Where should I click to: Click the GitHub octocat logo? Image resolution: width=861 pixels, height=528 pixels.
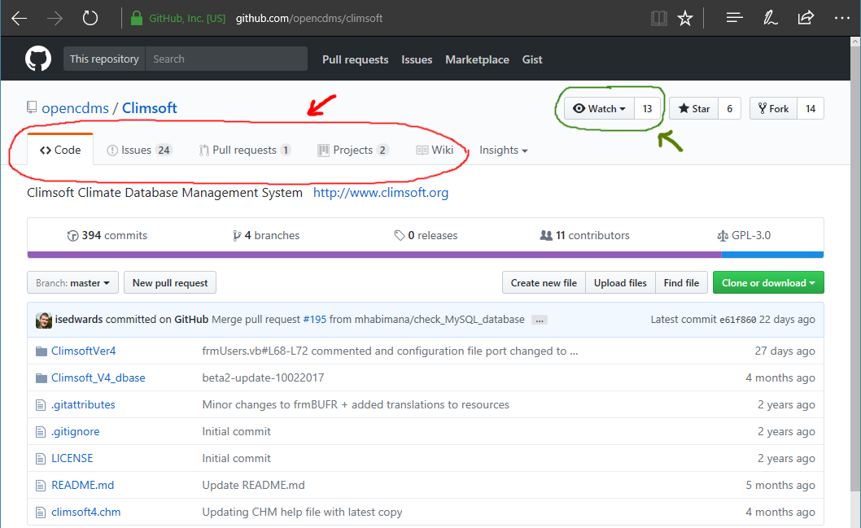coord(38,59)
